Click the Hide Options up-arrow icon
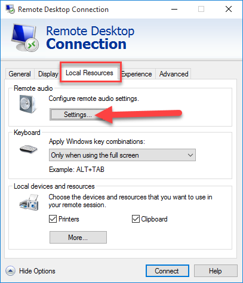The image size is (243, 283). [x=10, y=271]
